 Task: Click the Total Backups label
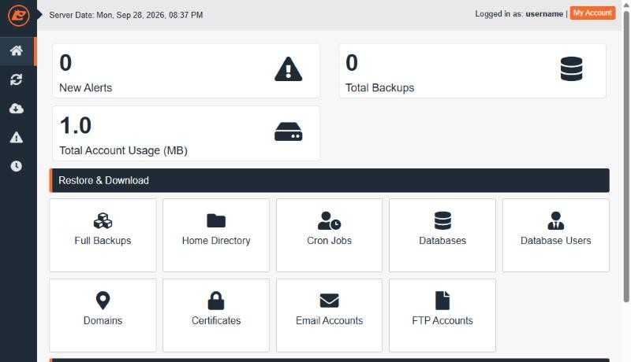[x=379, y=87]
